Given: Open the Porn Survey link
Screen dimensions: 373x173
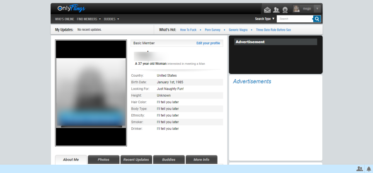Looking at the screenshot, I should [213, 30].
